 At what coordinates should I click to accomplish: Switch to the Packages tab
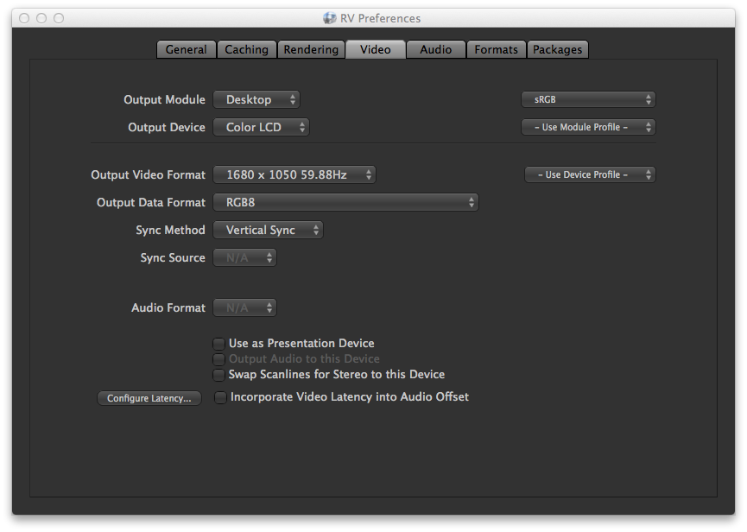[557, 49]
